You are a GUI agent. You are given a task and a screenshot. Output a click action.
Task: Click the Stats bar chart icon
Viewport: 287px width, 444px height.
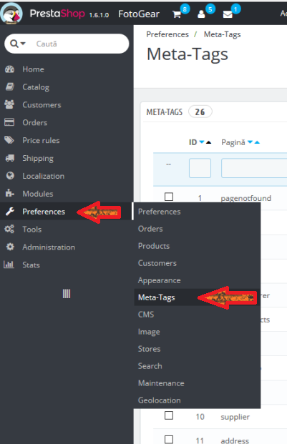(9, 265)
